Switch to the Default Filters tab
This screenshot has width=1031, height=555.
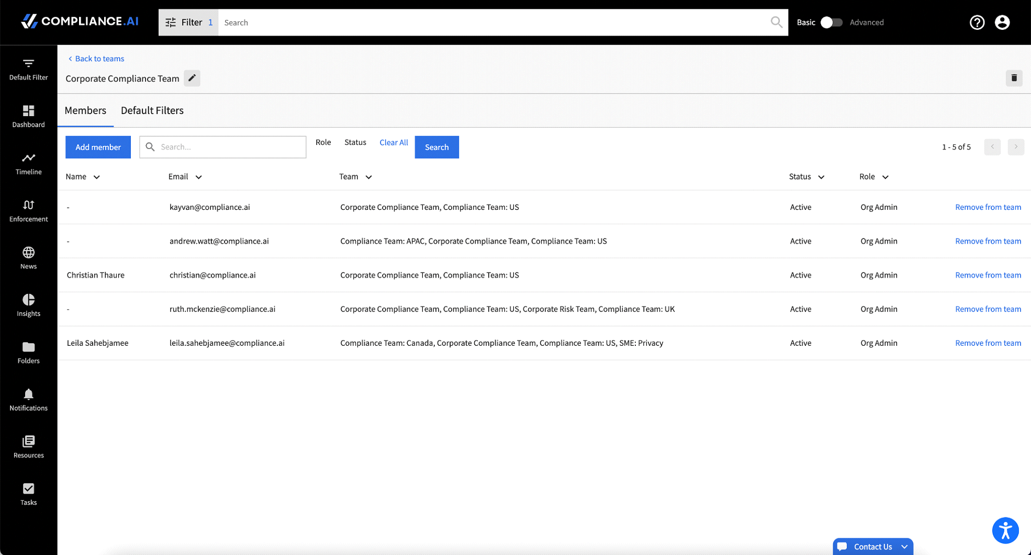(152, 110)
